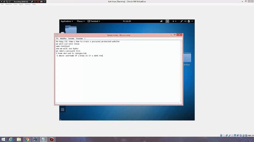Click the line 'open terminal' in the notepad
The height and width of the screenshot is (142, 254).
click(63, 46)
